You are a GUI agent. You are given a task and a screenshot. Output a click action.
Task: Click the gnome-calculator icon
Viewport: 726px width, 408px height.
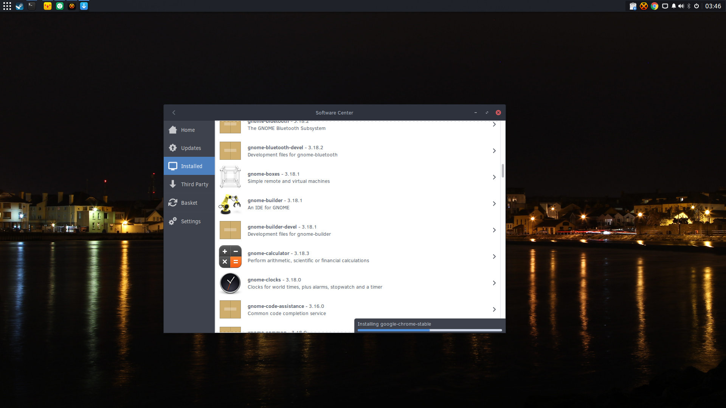(x=230, y=257)
